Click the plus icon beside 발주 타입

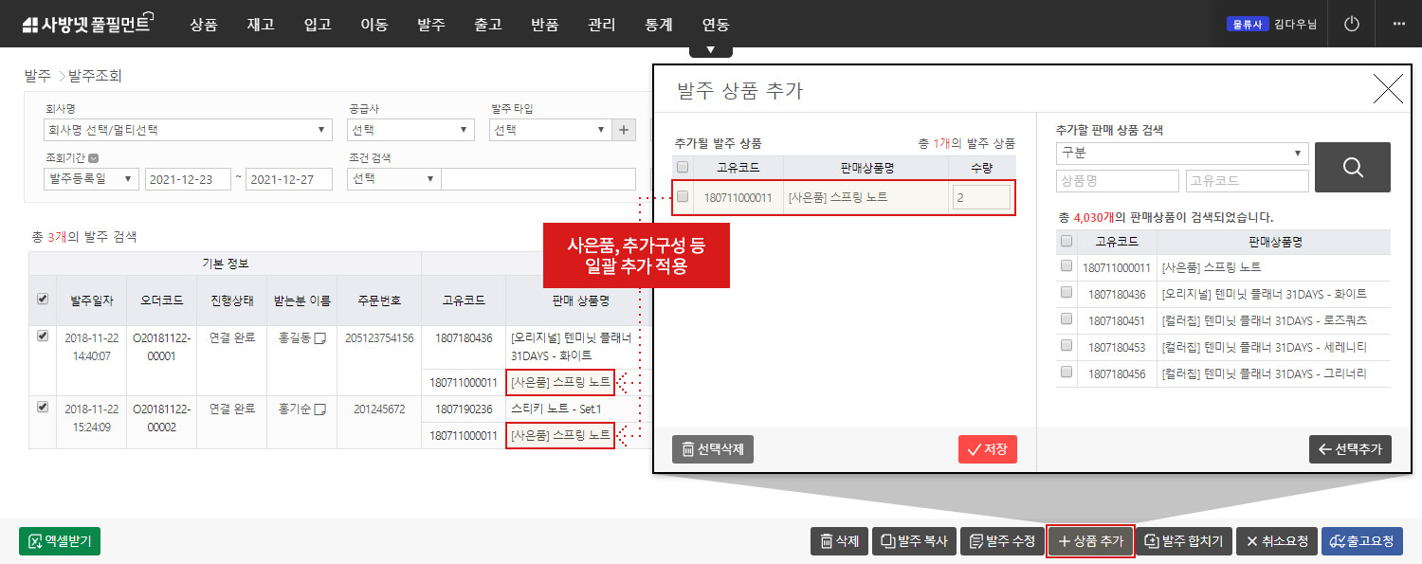pyautogui.click(x=624, y=130)
